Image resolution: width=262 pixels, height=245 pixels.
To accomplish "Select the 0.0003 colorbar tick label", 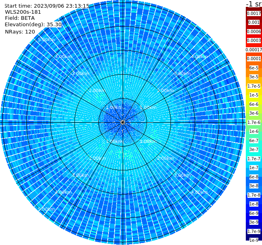I will click(254, 40).
